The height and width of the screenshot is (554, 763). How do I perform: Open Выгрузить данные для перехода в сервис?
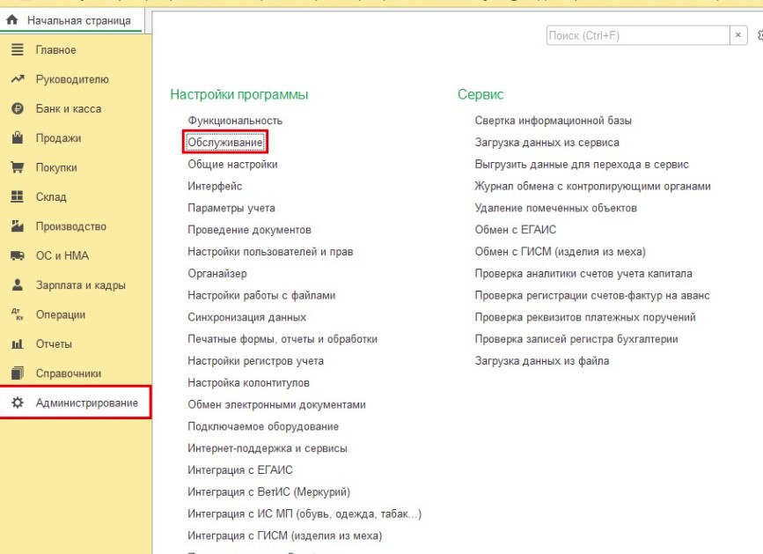[582, 164]
